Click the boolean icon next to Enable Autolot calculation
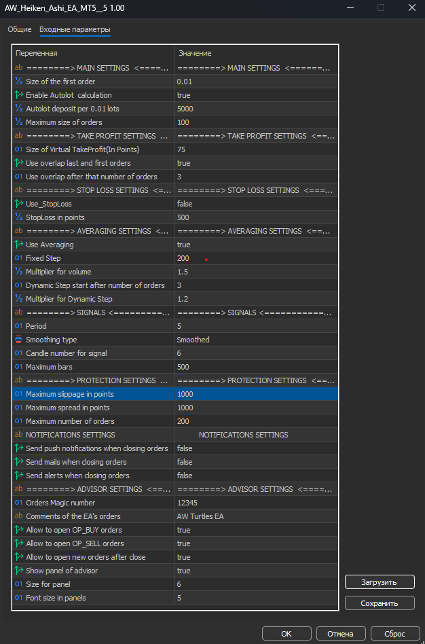This screenshot has width=425, height=644. coord(18,95)
